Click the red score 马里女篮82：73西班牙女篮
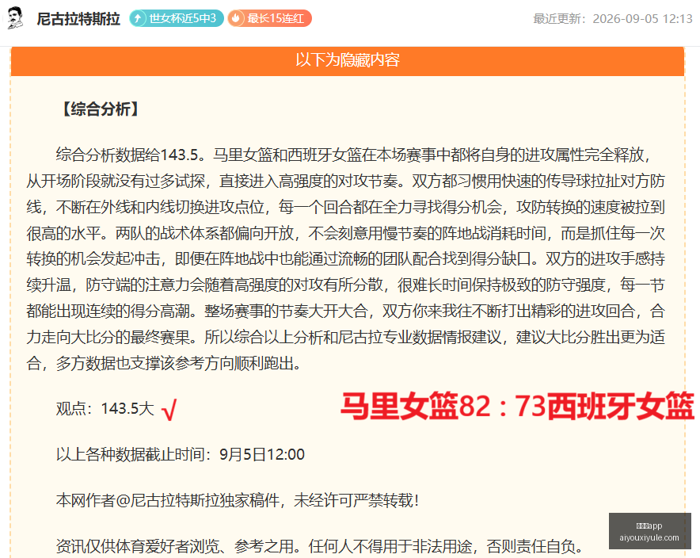The width and height of the screenshot is (700, 558). click(517, 406)
